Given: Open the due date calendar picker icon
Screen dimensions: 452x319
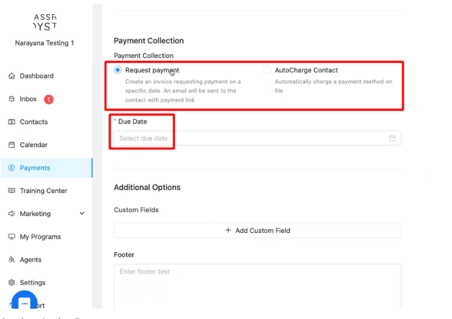Looking at the screenshot, I should click(392, 138).
